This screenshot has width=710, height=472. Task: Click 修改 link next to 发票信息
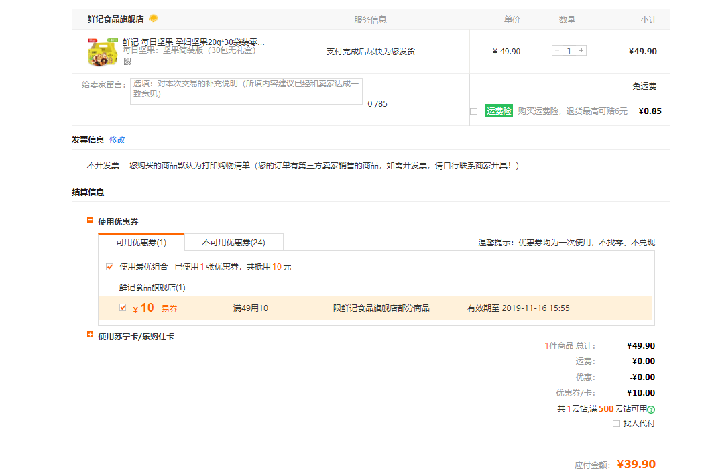click(117, 140)
